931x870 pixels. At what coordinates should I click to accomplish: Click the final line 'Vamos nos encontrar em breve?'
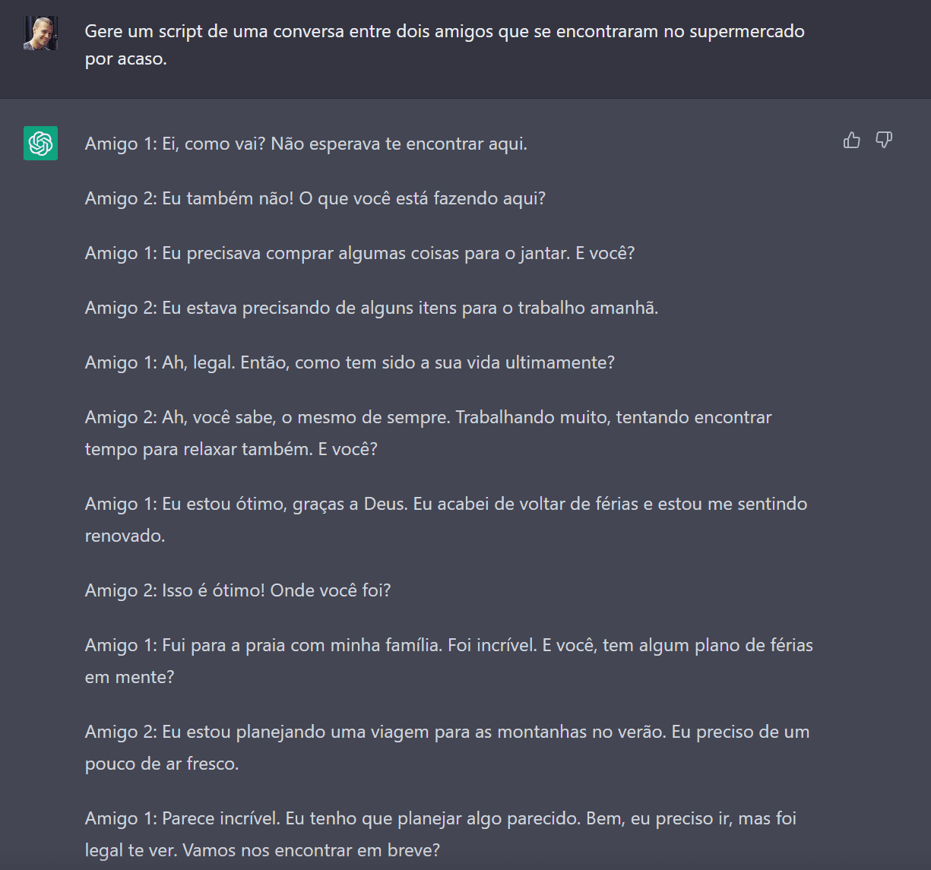[308, 849]
